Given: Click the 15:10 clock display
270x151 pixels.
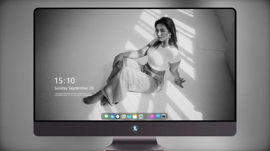Looking at the screenshot, I should click(x=64, y=81).
